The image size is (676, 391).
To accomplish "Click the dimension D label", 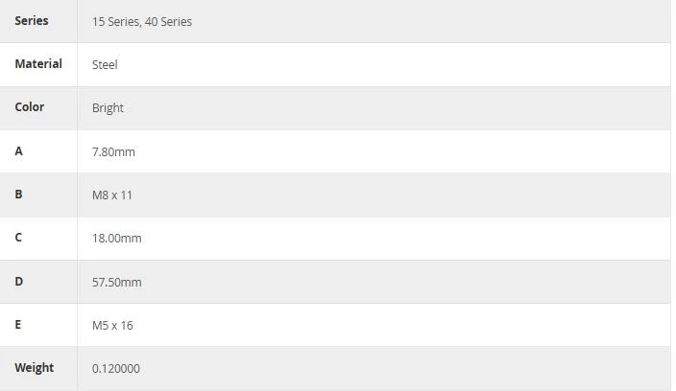I will click(x=18, y=282).
